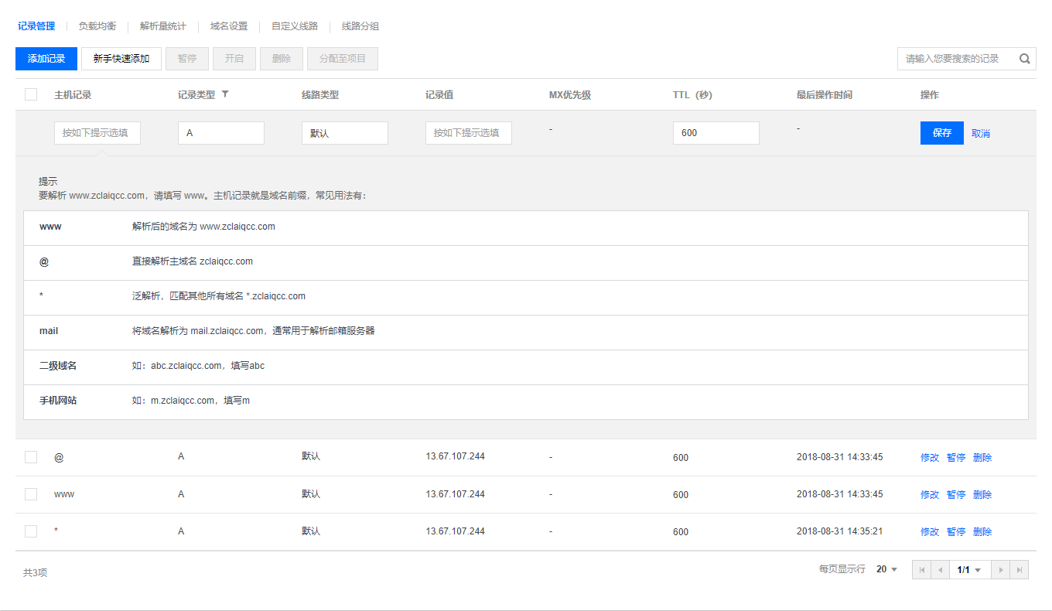Click the 最后操作时间 column header
The height and width of the screenshot is (611, 1052).
point(825,95)
